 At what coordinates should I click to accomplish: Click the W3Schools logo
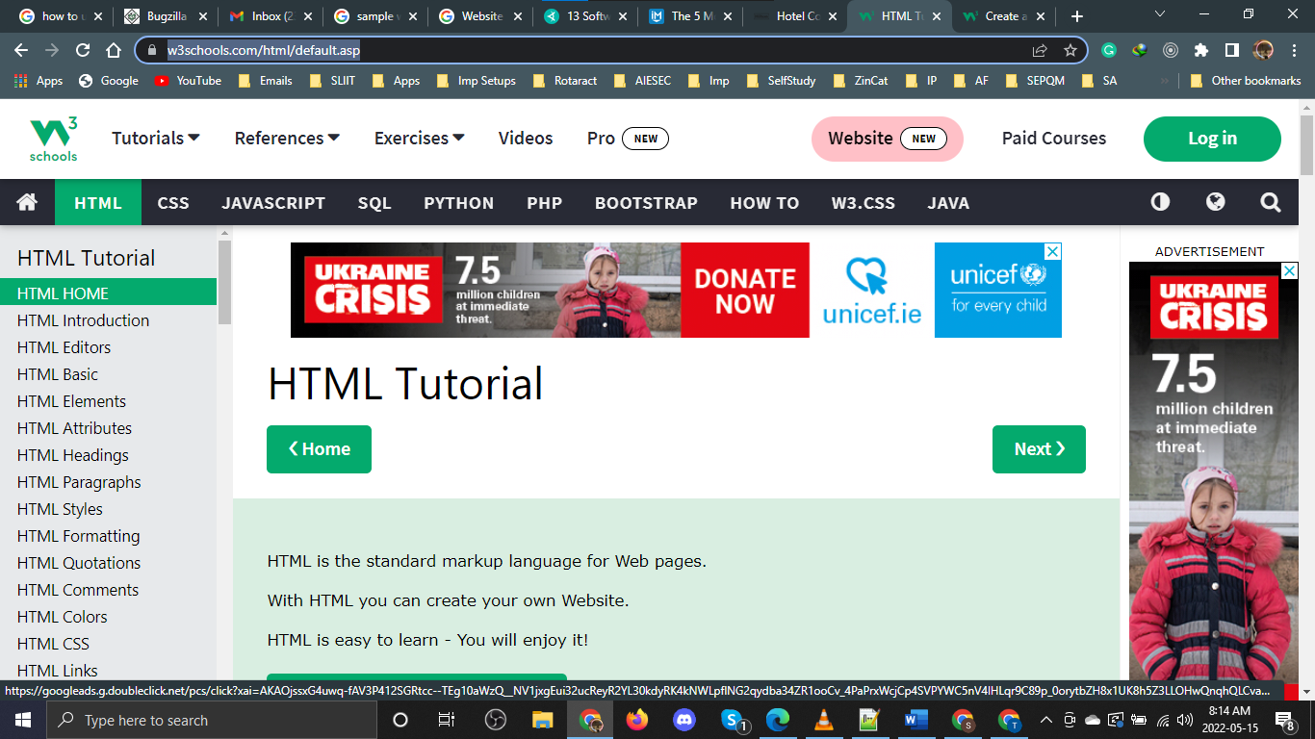(x=53, y=139)
